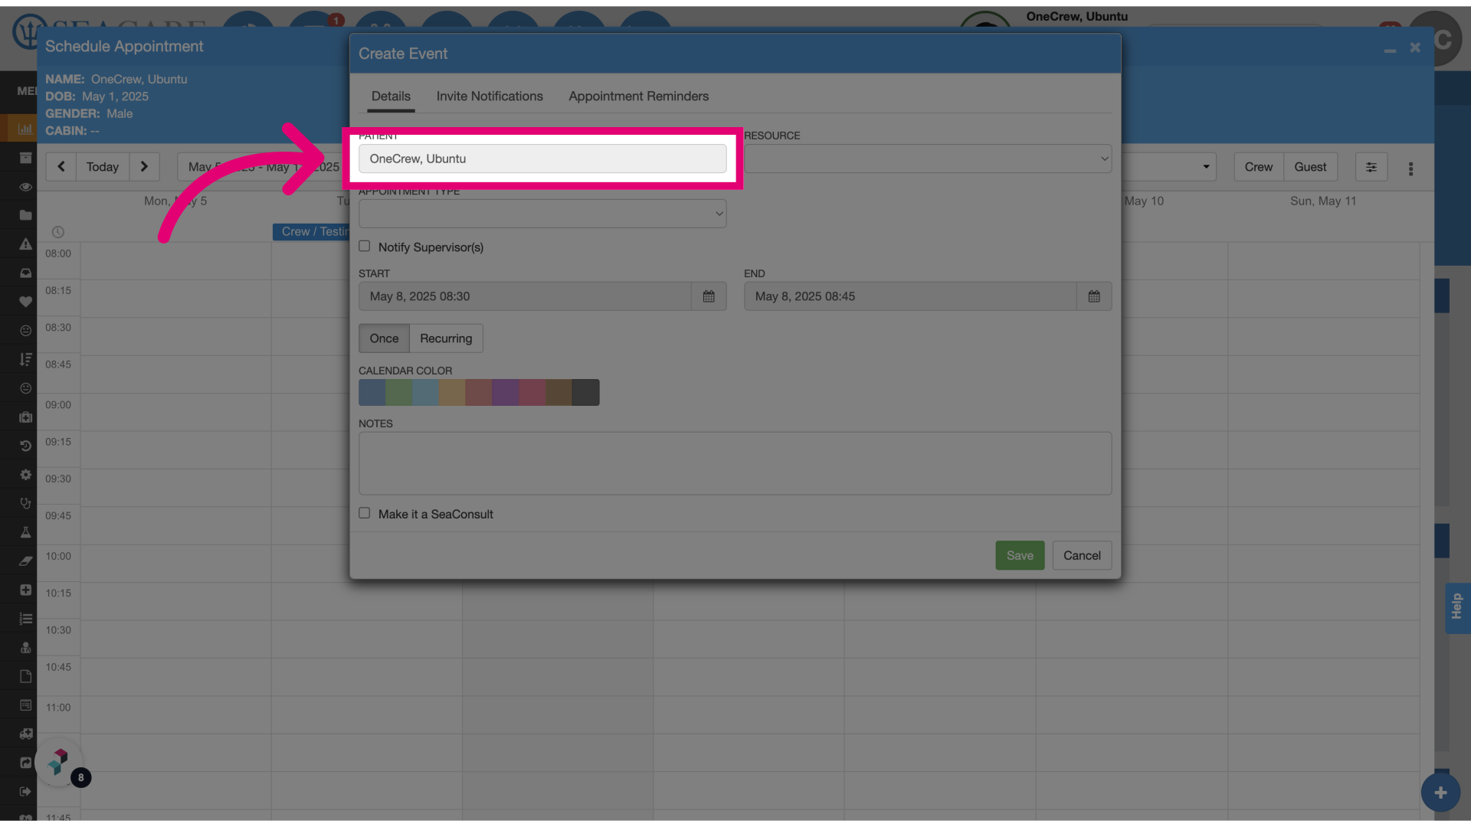Open the vertical three-dot options menu
1471x827 pixels.
tap(1410, 168)
